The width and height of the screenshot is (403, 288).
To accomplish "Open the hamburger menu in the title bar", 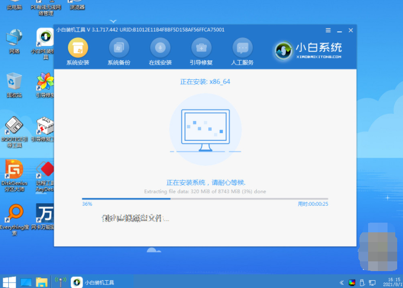I will (328, 30).
